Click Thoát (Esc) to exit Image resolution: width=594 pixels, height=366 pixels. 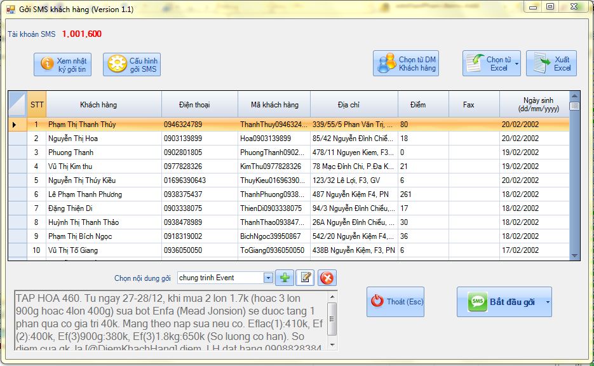[395, 302]
